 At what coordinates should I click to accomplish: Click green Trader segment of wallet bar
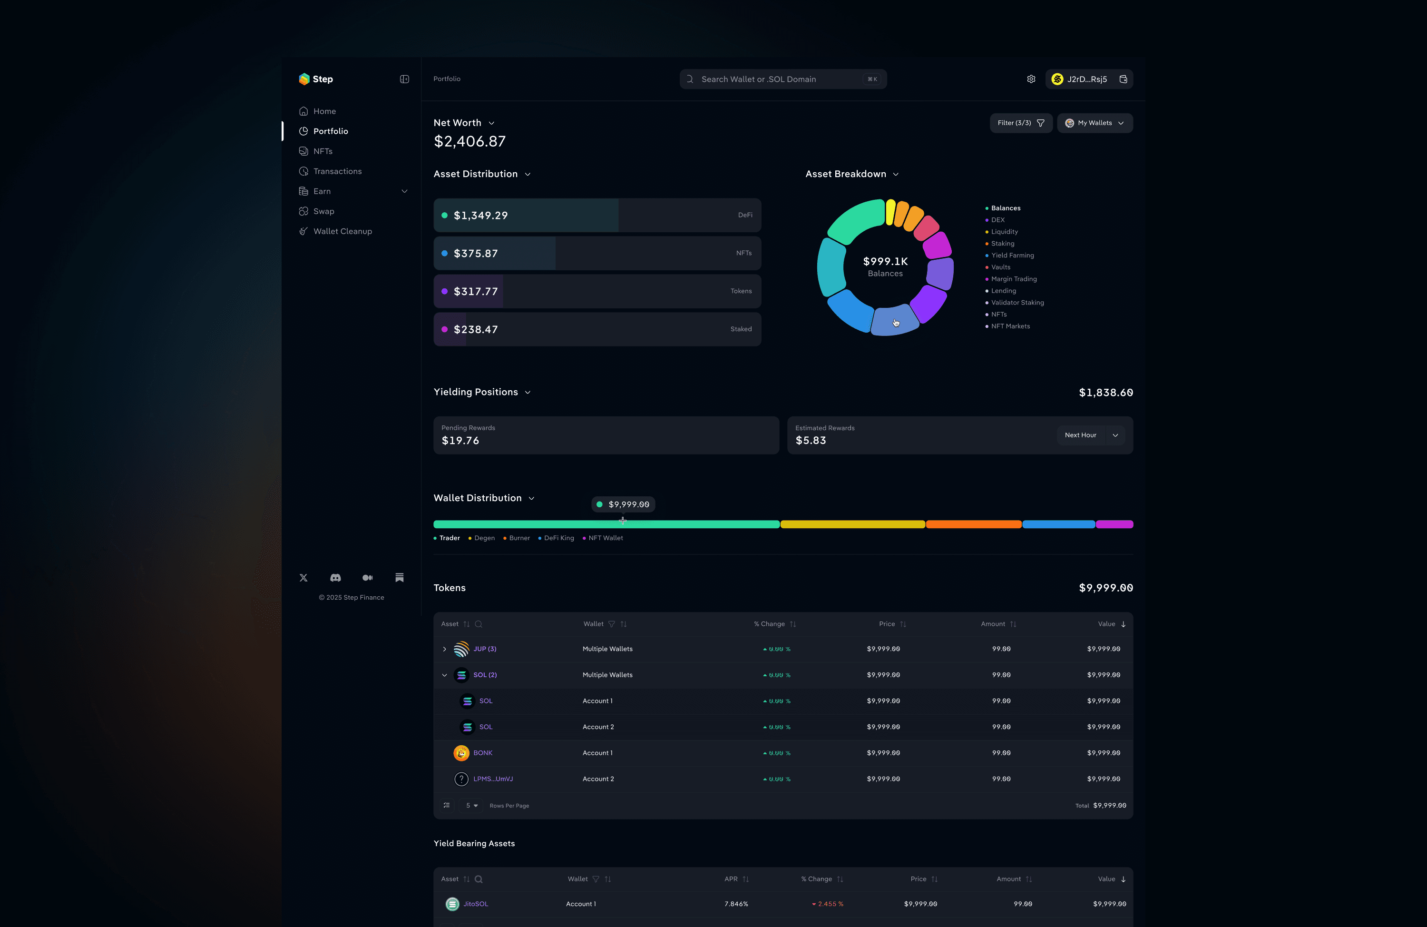(x=606, y=524)
